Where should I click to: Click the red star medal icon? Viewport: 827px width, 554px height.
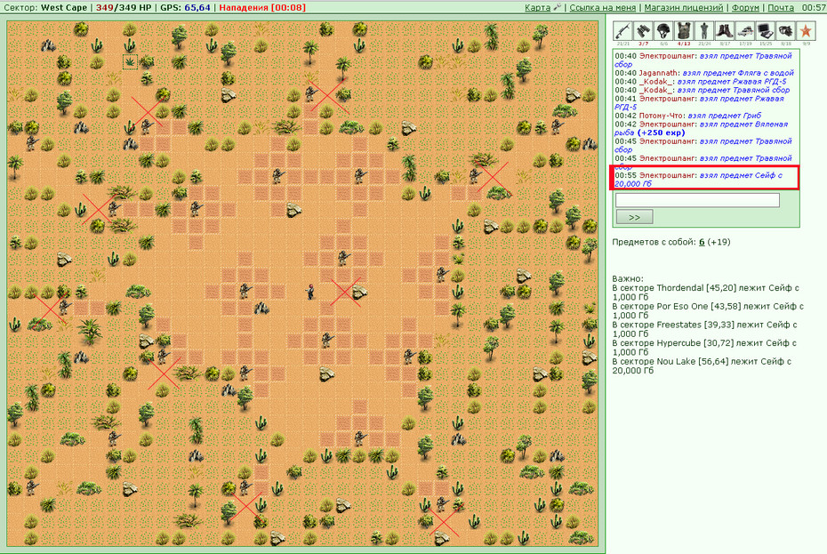click(x=806, y=31)
